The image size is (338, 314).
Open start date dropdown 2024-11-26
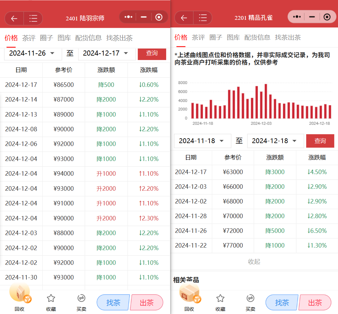point(33,54)
